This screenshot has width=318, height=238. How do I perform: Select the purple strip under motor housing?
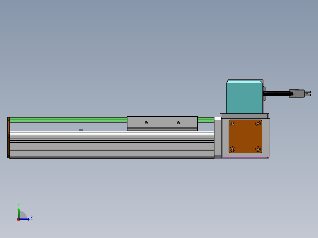245,157
